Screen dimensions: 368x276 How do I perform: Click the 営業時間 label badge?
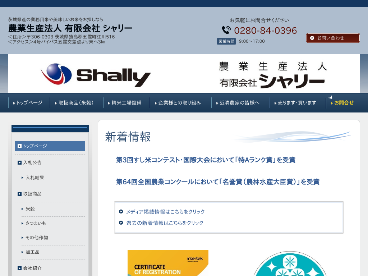pyautogui.click(x=226, y=41)
